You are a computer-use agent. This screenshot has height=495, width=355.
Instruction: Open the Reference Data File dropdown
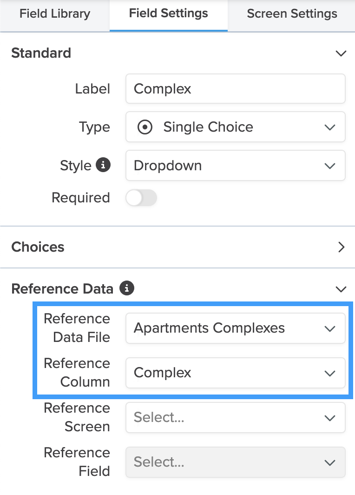coord(235,328)
